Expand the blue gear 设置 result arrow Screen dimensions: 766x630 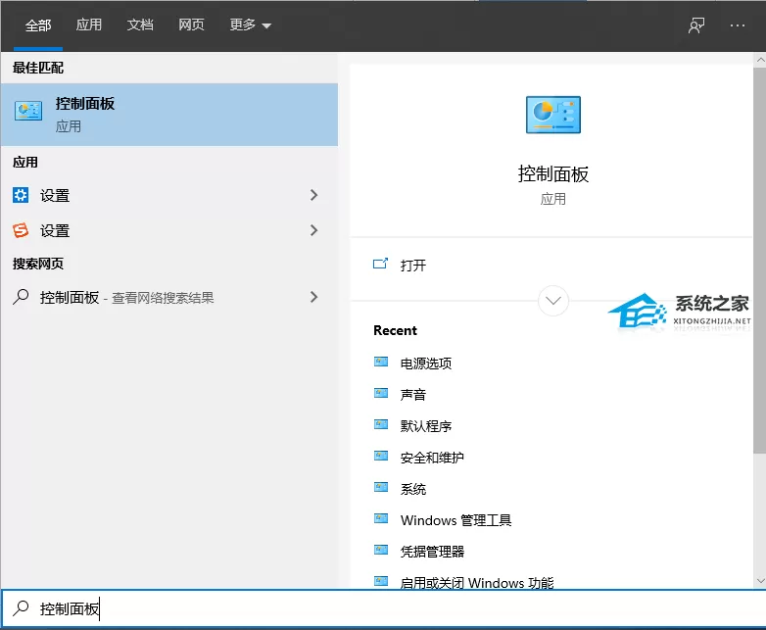coord(314,195)
